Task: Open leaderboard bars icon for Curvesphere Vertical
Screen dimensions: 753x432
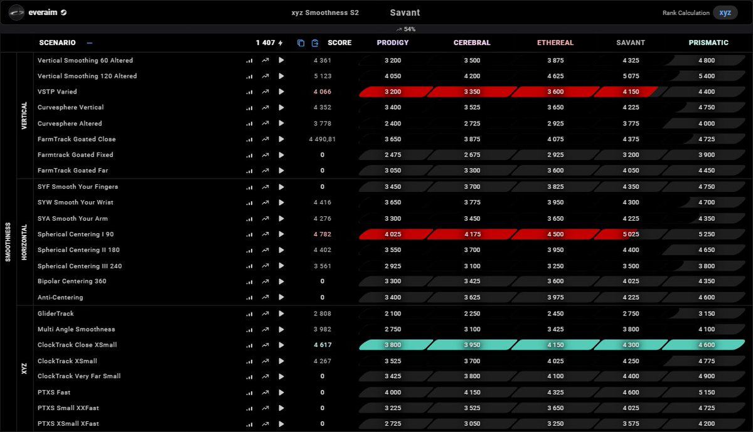Action: 249,107
